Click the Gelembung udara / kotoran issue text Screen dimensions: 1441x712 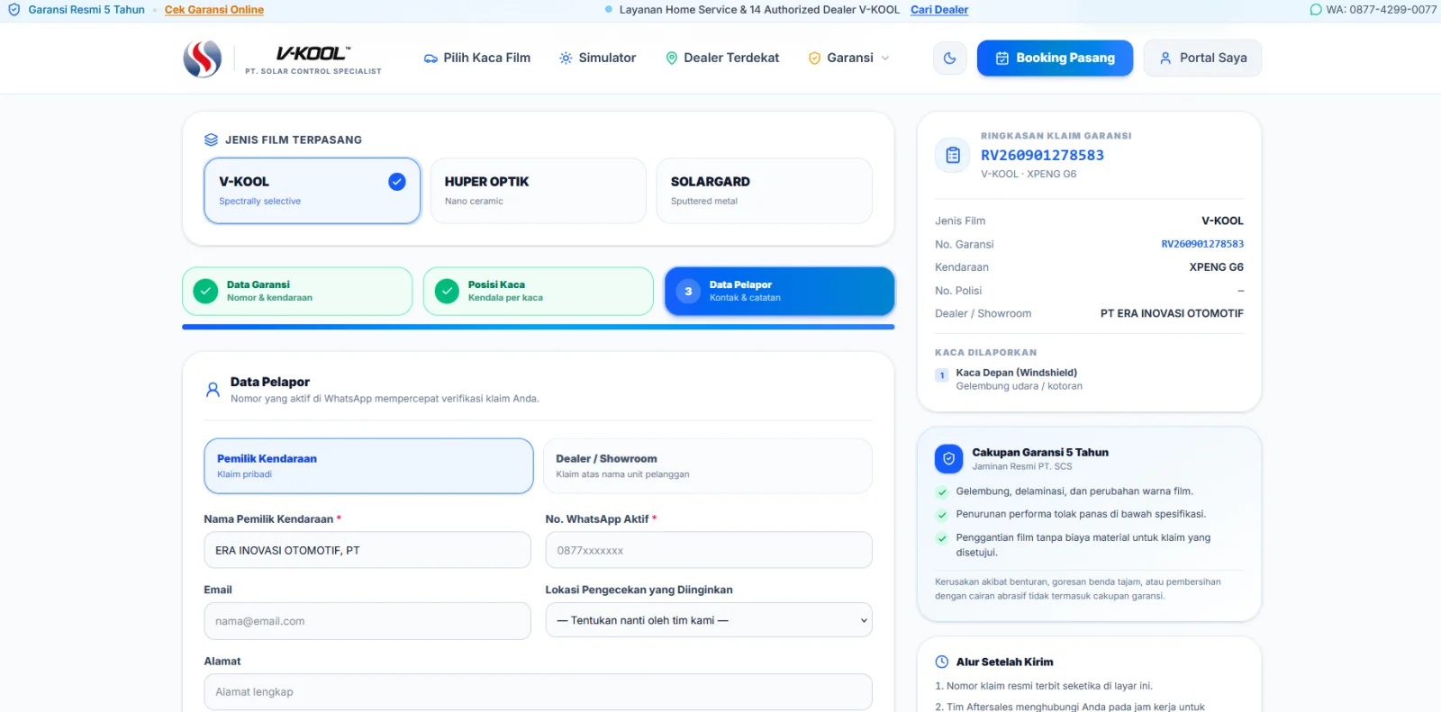click(1020, 386)
